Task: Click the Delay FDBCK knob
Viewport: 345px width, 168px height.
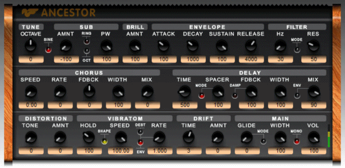Action: click(x=251, y=92)
